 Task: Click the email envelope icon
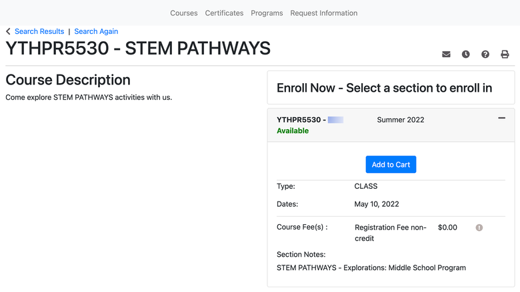pyautogui.click(x=446, y=55)
